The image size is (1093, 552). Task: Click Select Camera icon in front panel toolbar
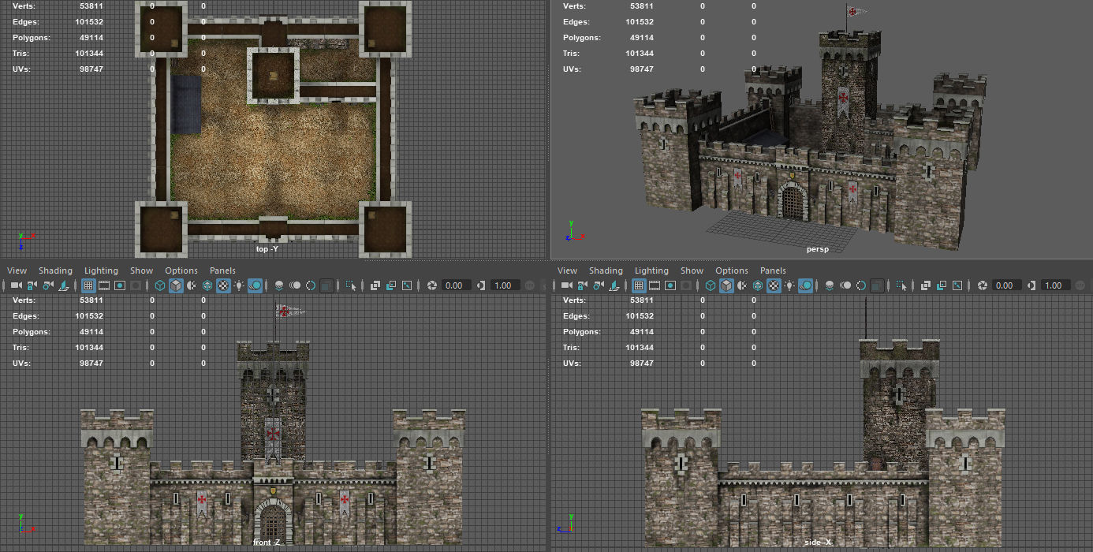pos(16,285)
